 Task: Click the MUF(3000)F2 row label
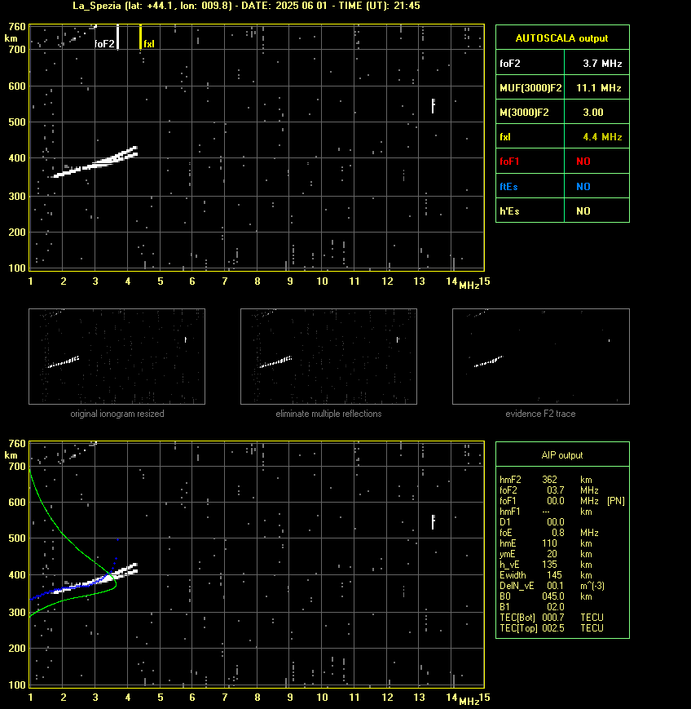pos(530,88)
